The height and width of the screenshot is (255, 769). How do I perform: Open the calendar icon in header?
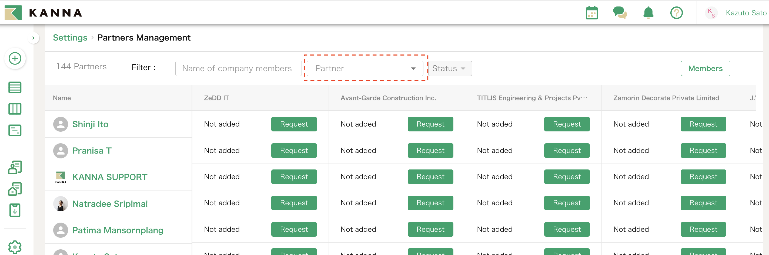click(x=591, y=13)
